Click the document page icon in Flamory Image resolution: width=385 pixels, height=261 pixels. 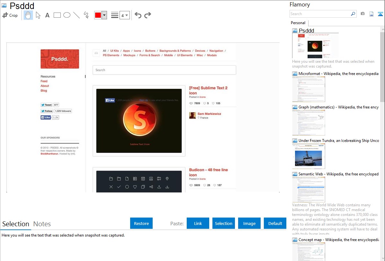tap(372, 14)
